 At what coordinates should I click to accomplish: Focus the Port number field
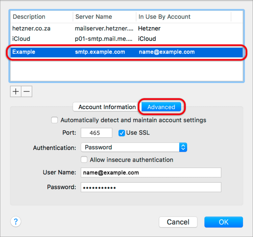97,133
